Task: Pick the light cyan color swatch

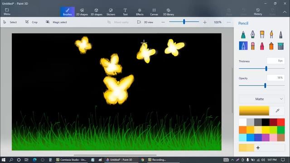Action: pos(243,138)
